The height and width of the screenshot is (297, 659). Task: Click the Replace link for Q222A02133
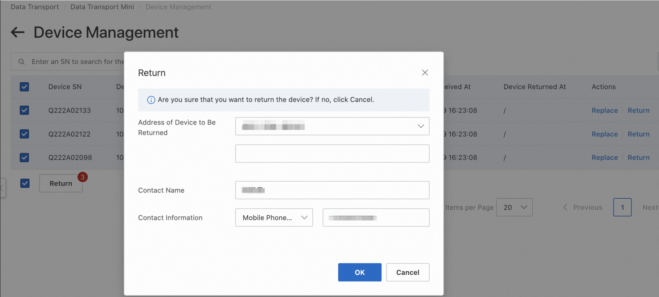pos(605,110)
